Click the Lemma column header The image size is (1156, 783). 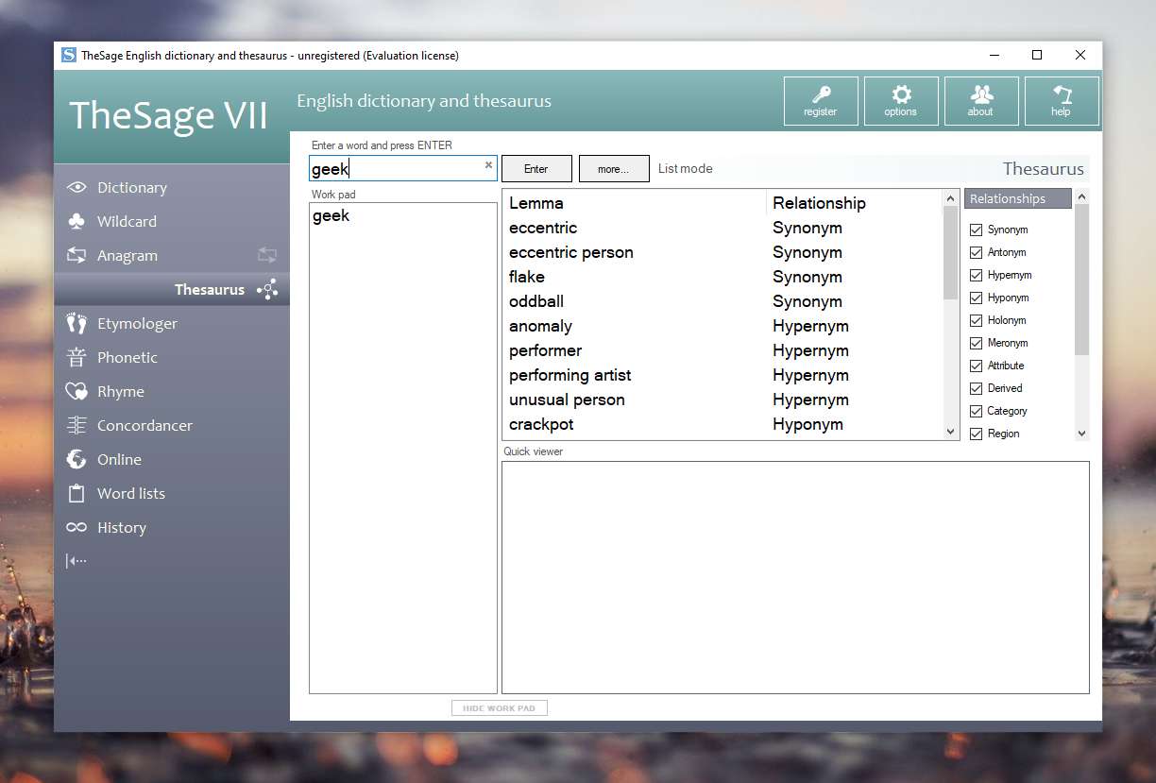point(635,203)
